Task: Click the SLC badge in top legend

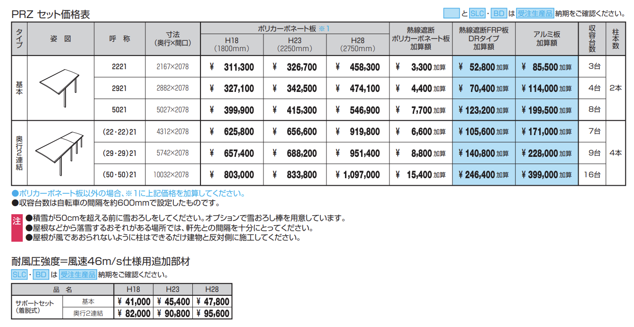Action: (x=477, y=13)
